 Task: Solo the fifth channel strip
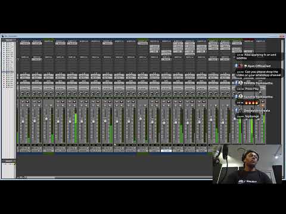(70, 105)
